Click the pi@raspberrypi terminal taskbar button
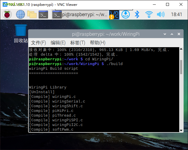188x150 pixels. [80, 14]
